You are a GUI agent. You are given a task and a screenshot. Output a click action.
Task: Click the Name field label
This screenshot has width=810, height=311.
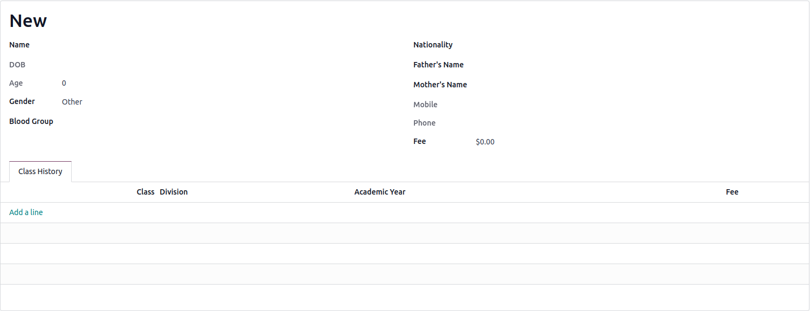(19, 45)
